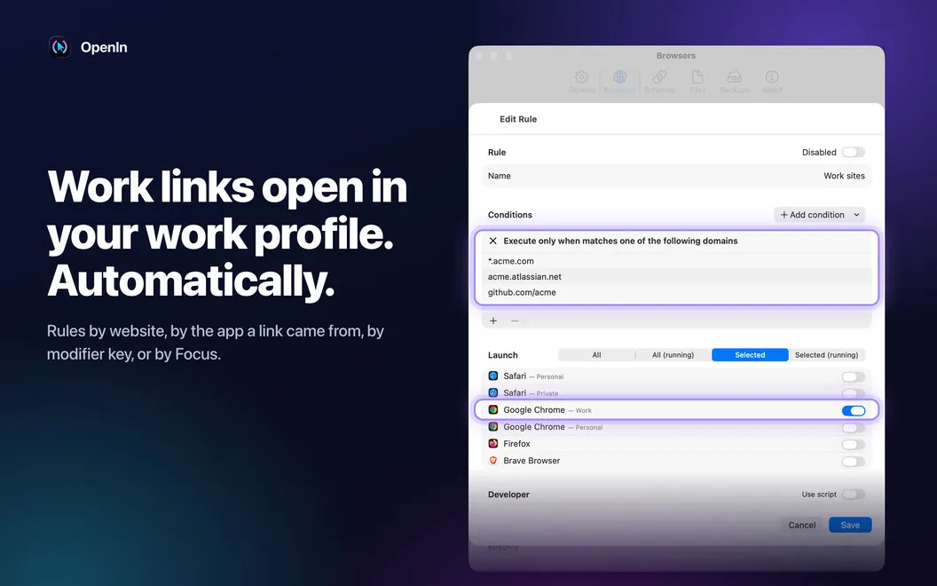Click the Google Chrome Personal icon
Image resolution: width=937 pixels, height=586 pixels.
[493, 427]
